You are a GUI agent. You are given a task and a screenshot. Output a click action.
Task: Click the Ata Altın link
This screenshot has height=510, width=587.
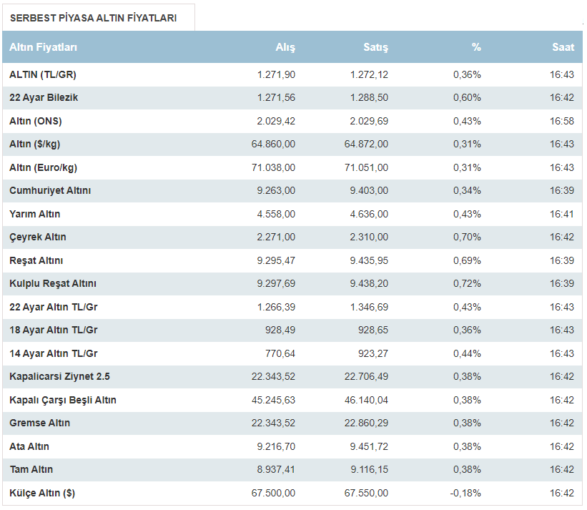tap(29, 446)
